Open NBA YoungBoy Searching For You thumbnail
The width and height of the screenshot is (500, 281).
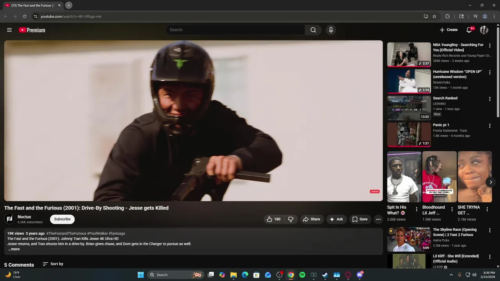pyautogui.click(x=409, y=55)
